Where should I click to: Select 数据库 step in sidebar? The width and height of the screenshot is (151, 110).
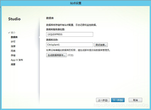tap(14, 37)
